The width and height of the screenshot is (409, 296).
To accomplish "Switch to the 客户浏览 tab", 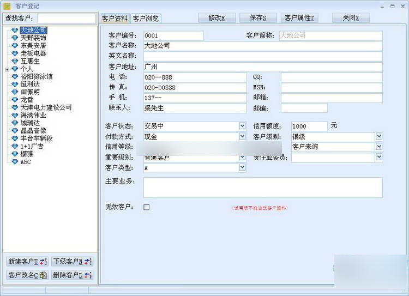I will 146,19.
